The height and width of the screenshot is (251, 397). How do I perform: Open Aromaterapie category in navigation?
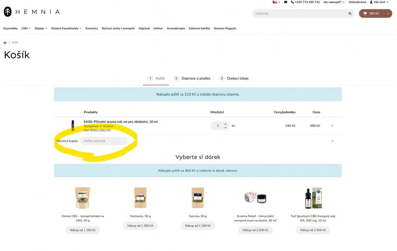tap(176, 28)
